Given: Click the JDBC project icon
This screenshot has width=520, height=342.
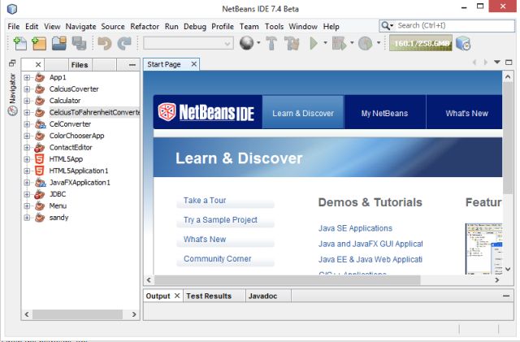Looking at the screenshot, I should (40, 194).
